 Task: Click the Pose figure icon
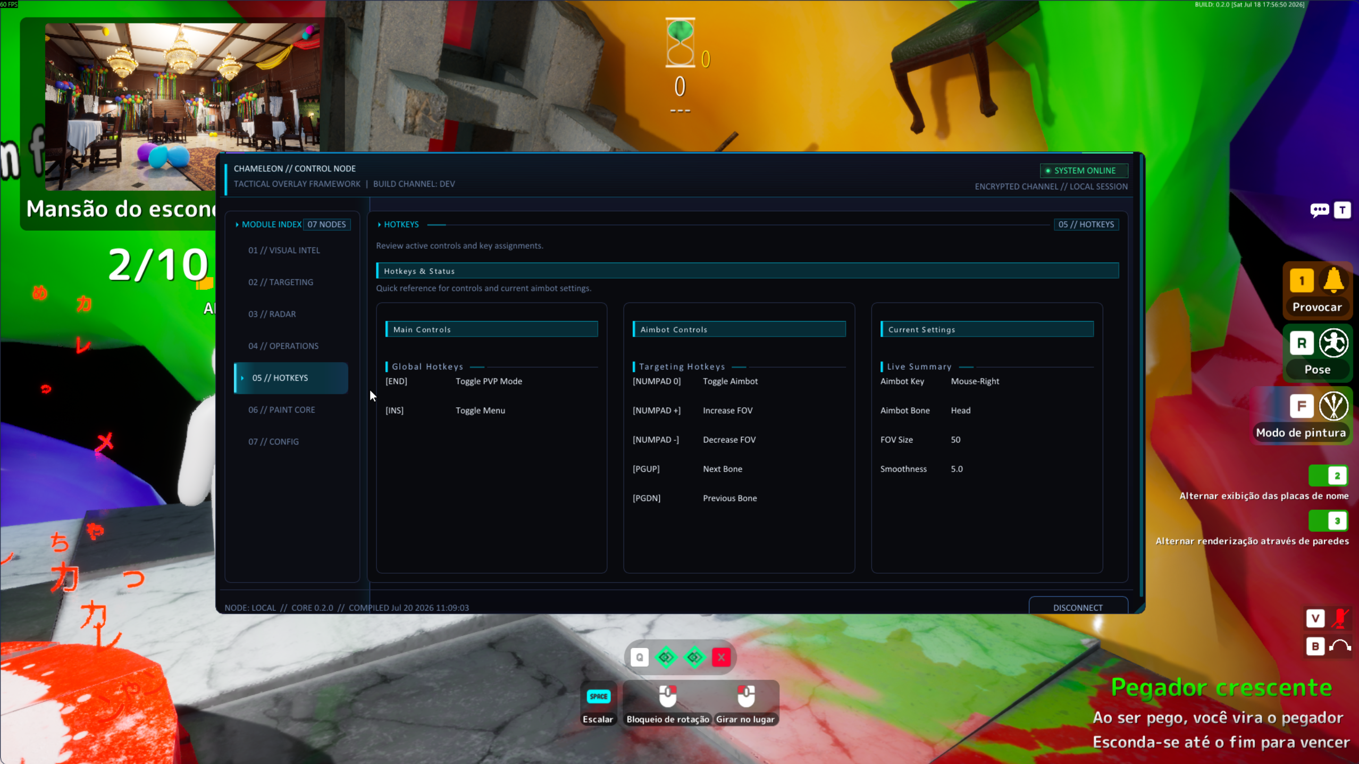pyautogui.click(x=1333, y=343)
